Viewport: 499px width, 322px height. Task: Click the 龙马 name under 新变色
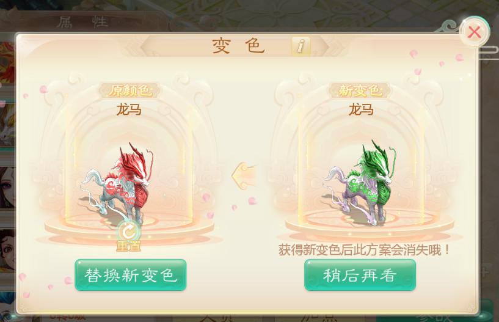tap(361, 110)
